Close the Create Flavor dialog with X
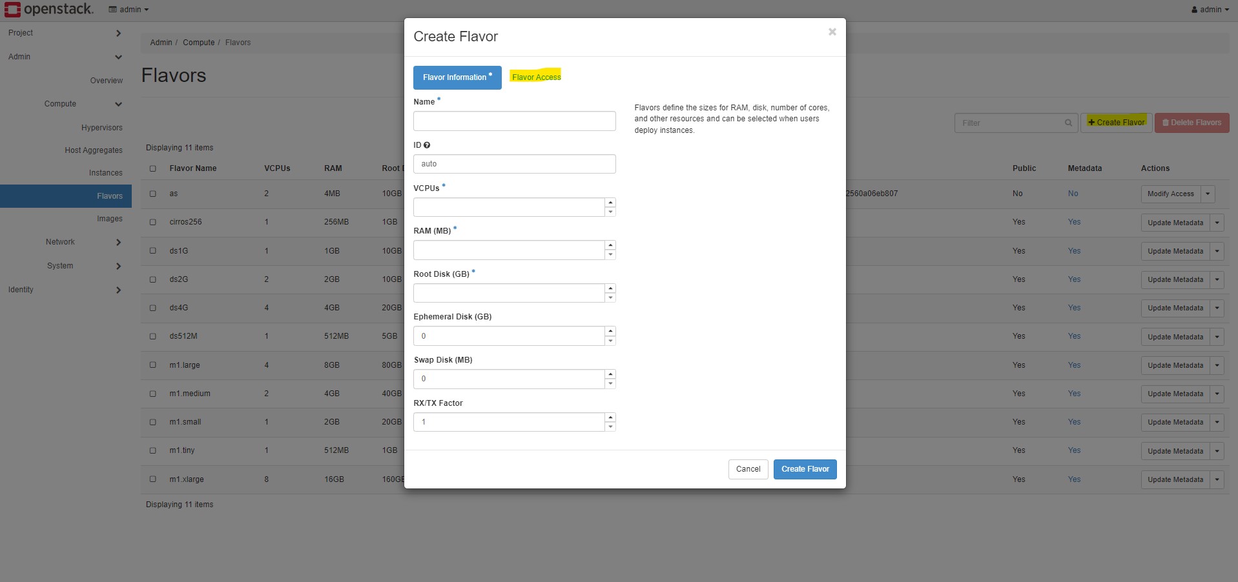 coord(832,32)
